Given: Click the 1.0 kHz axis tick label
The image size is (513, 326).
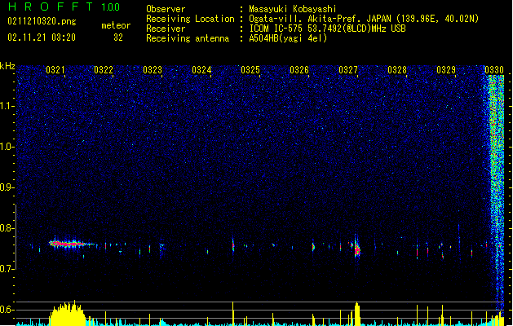Looking at the screenshot, I should (7, 147).
